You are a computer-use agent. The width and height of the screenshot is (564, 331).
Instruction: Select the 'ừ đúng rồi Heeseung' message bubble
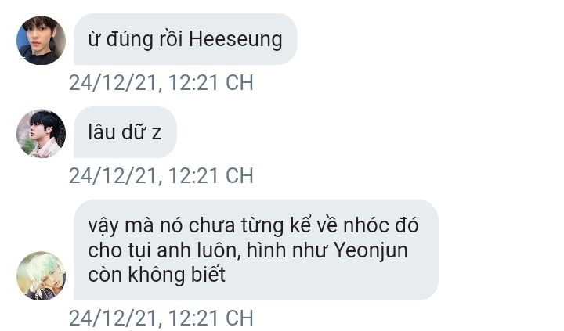185,39
